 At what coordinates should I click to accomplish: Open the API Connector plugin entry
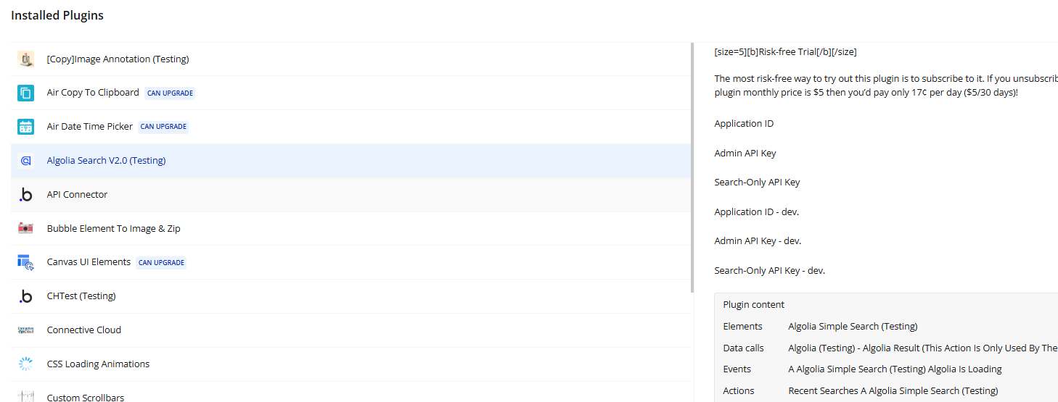tap(77, 195)
